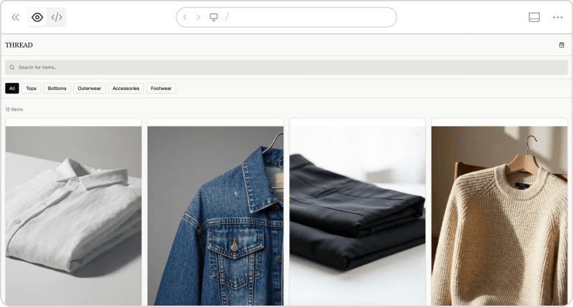Open the shopping bag cart icon
This screenshot has height=307, width=573.
(561, 45)
